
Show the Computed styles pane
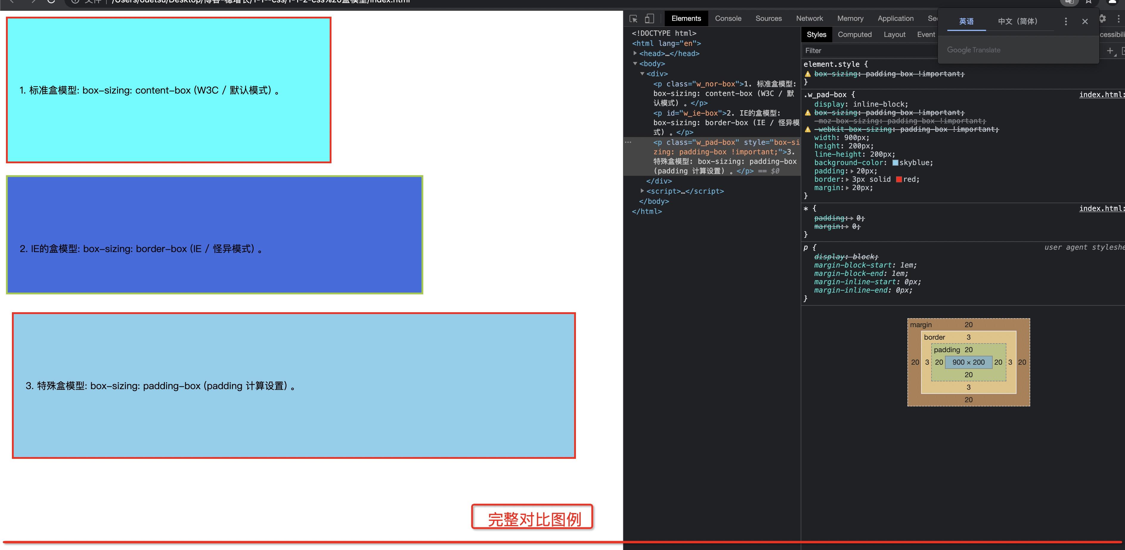(855, 35)
